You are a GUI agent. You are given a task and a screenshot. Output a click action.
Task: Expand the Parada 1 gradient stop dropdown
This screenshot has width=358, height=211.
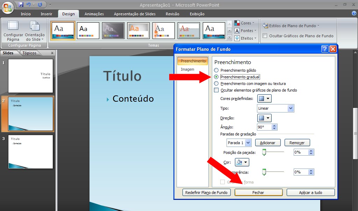[x=239, y=142]
